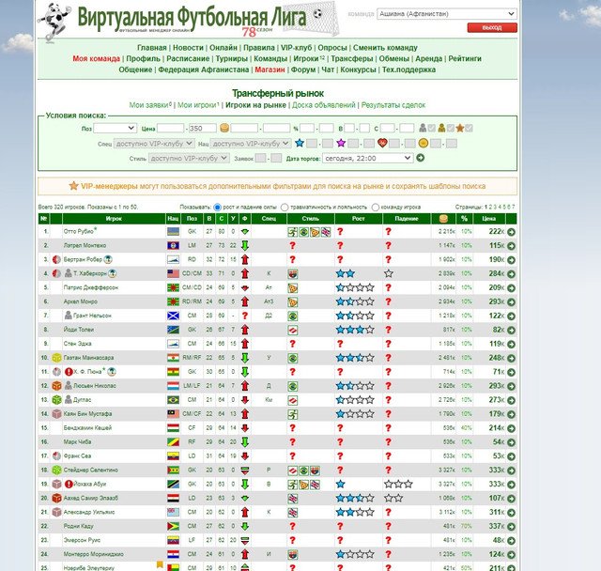
Task: Open Тех.поддержка menu link
Action: (408, 69)
